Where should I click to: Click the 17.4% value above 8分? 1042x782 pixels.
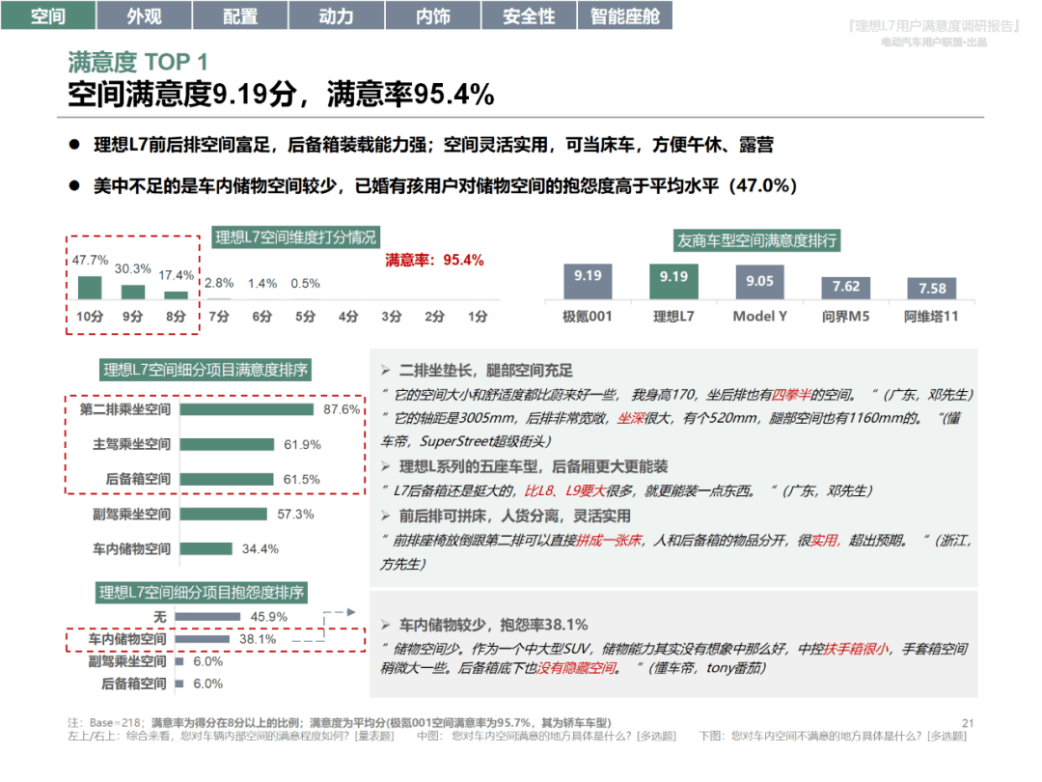tap(177, 274)
